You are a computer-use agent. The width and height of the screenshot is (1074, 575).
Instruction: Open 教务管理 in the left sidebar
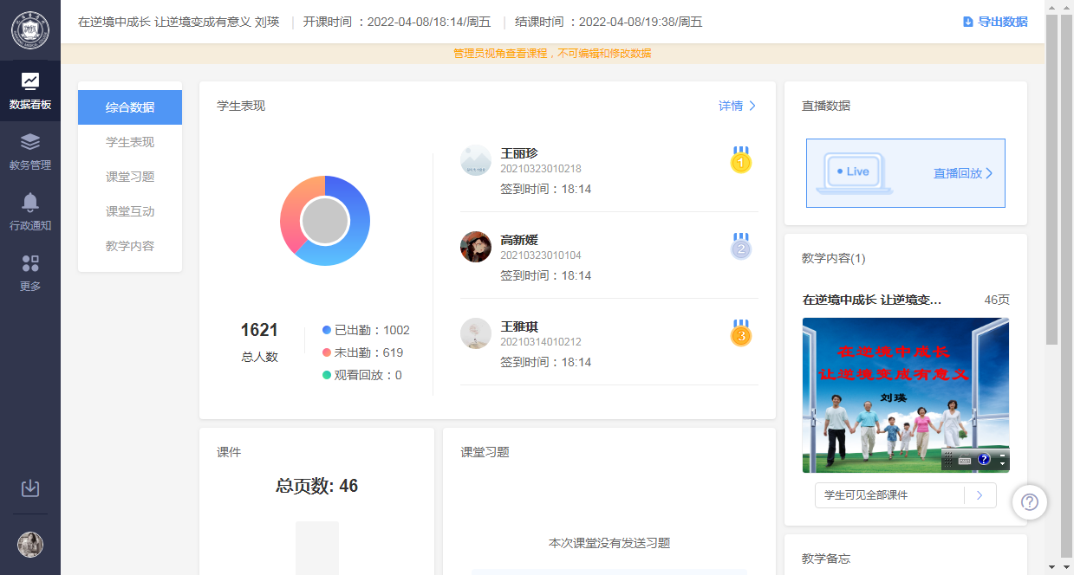point(30,152)
